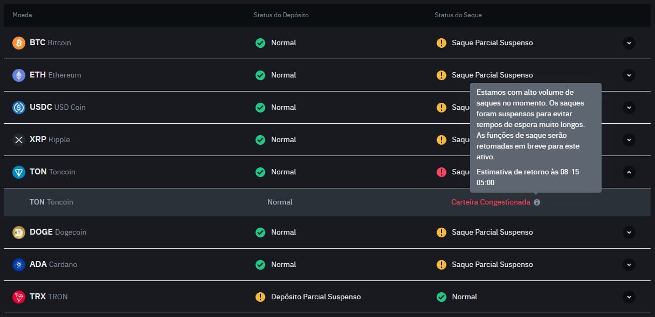655x317 pixels.
Task: Click the Dogecoin logo icon
Action: [x=19, y=232]
